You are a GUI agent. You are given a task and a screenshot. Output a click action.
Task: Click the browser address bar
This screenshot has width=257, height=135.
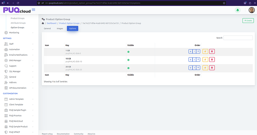131,3
